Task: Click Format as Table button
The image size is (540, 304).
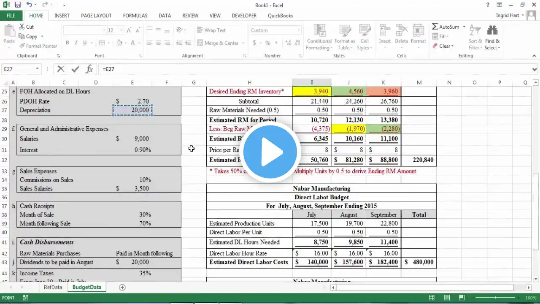Action: coord(345,37)
